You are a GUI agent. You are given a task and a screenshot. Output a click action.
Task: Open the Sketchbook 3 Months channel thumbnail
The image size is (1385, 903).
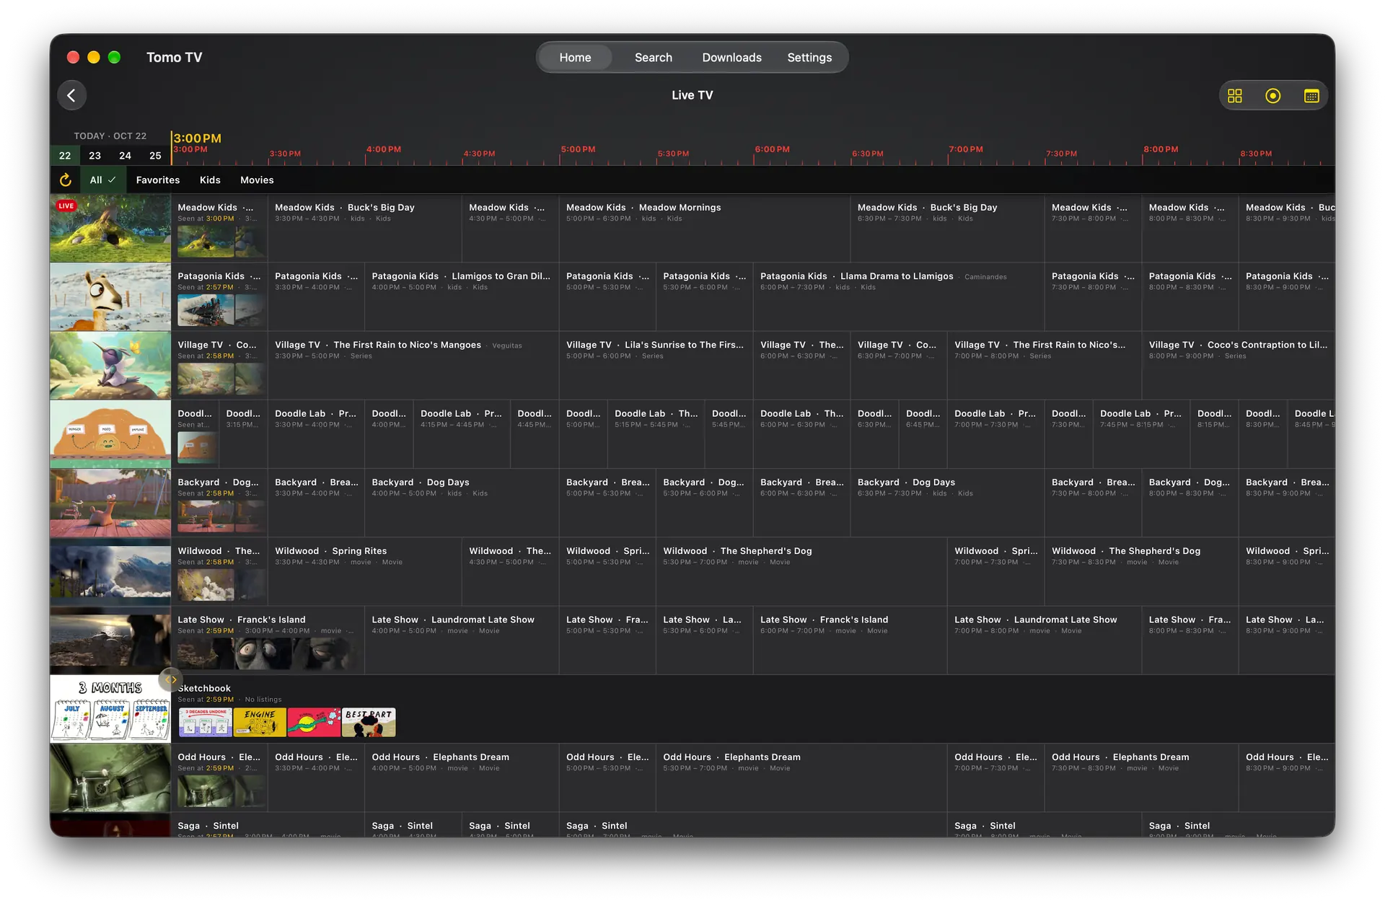click(x=110, y=709)
